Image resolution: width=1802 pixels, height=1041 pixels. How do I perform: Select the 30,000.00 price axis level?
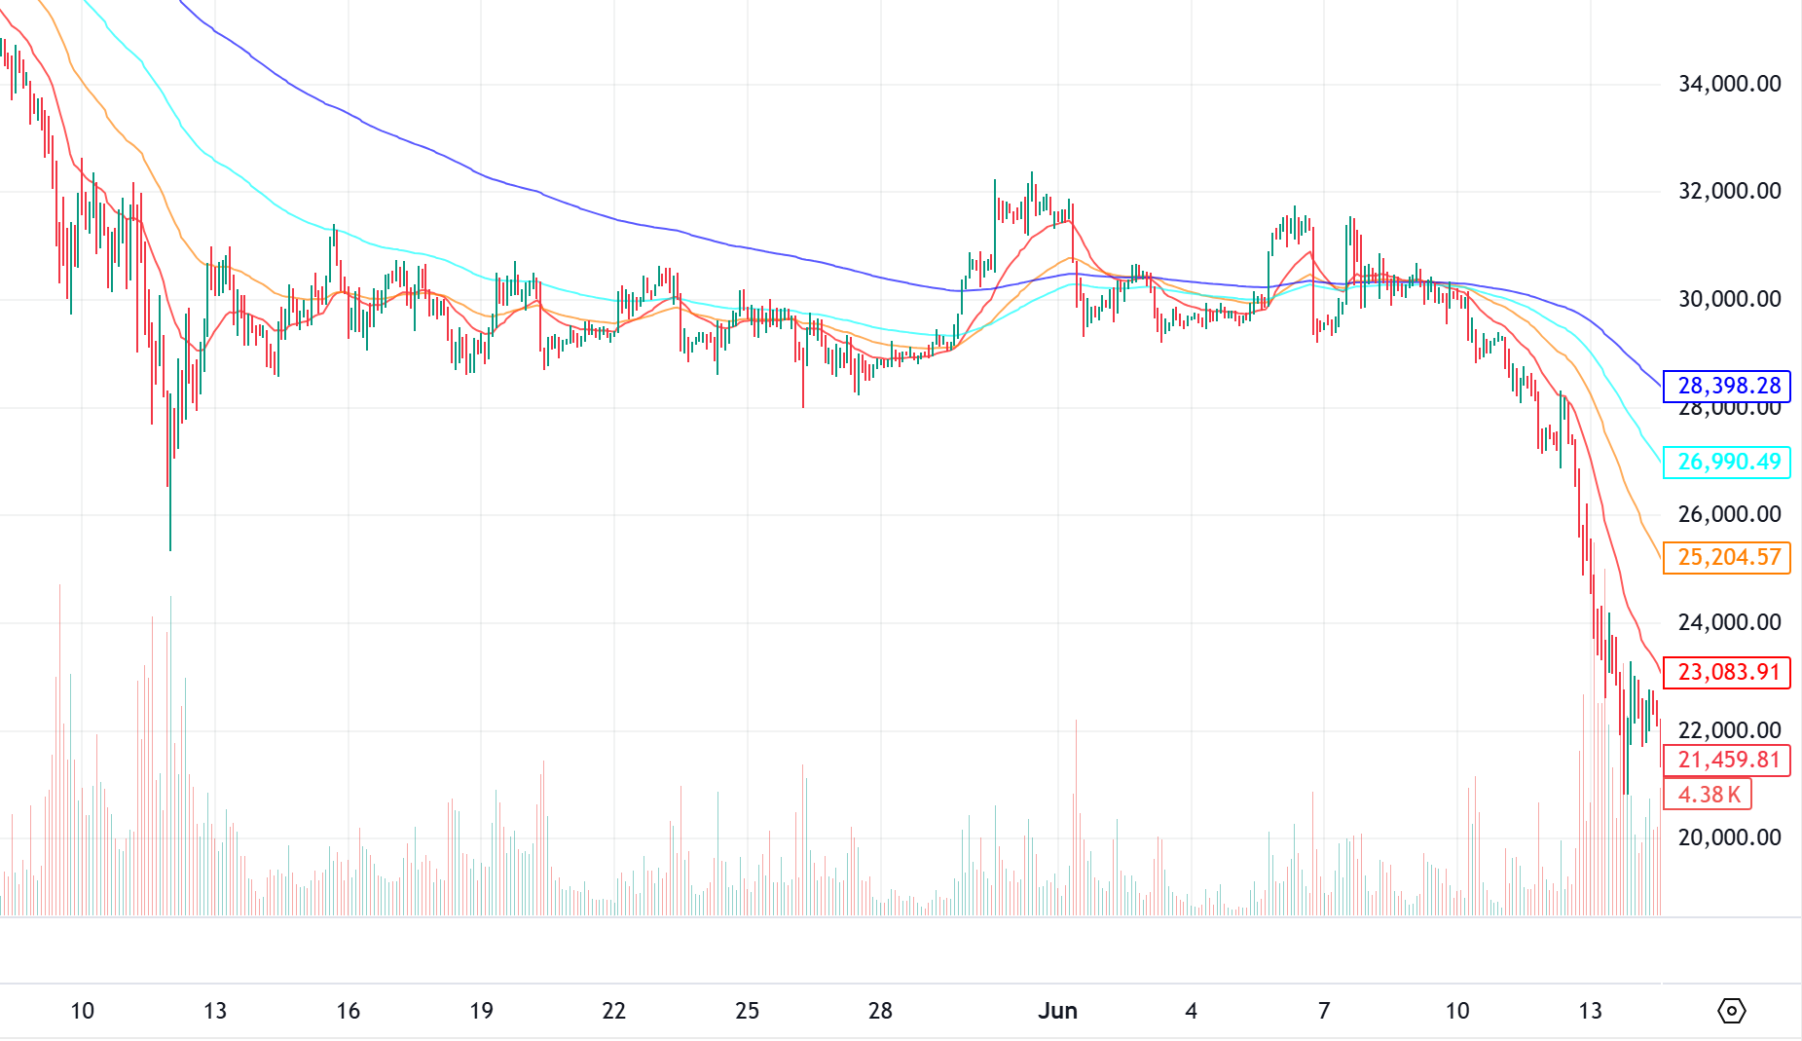coord(1729,299)
